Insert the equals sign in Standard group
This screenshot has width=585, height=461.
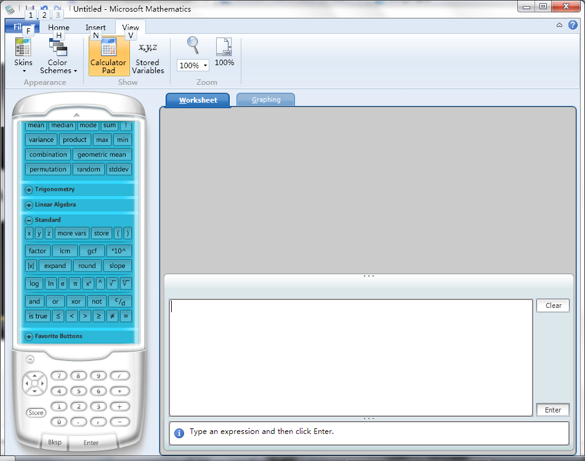126,316
